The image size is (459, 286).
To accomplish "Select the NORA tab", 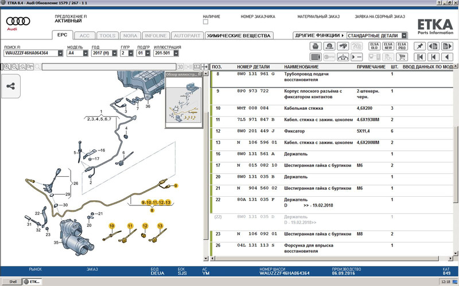I will [x=130, y=35].
